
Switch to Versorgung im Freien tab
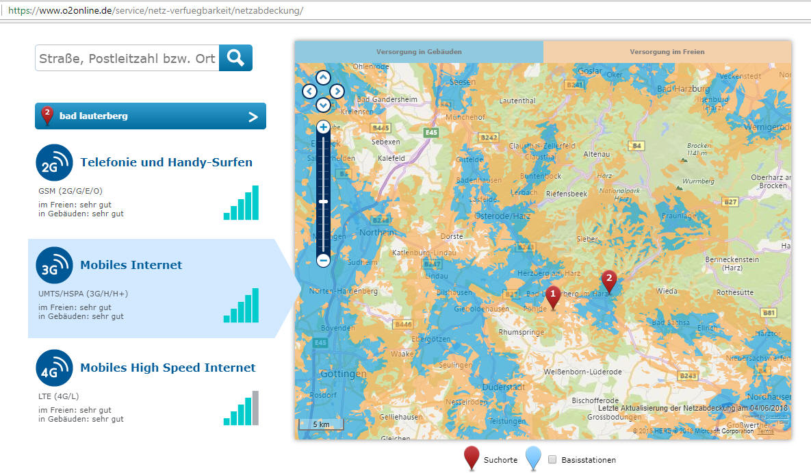point(667,52)
